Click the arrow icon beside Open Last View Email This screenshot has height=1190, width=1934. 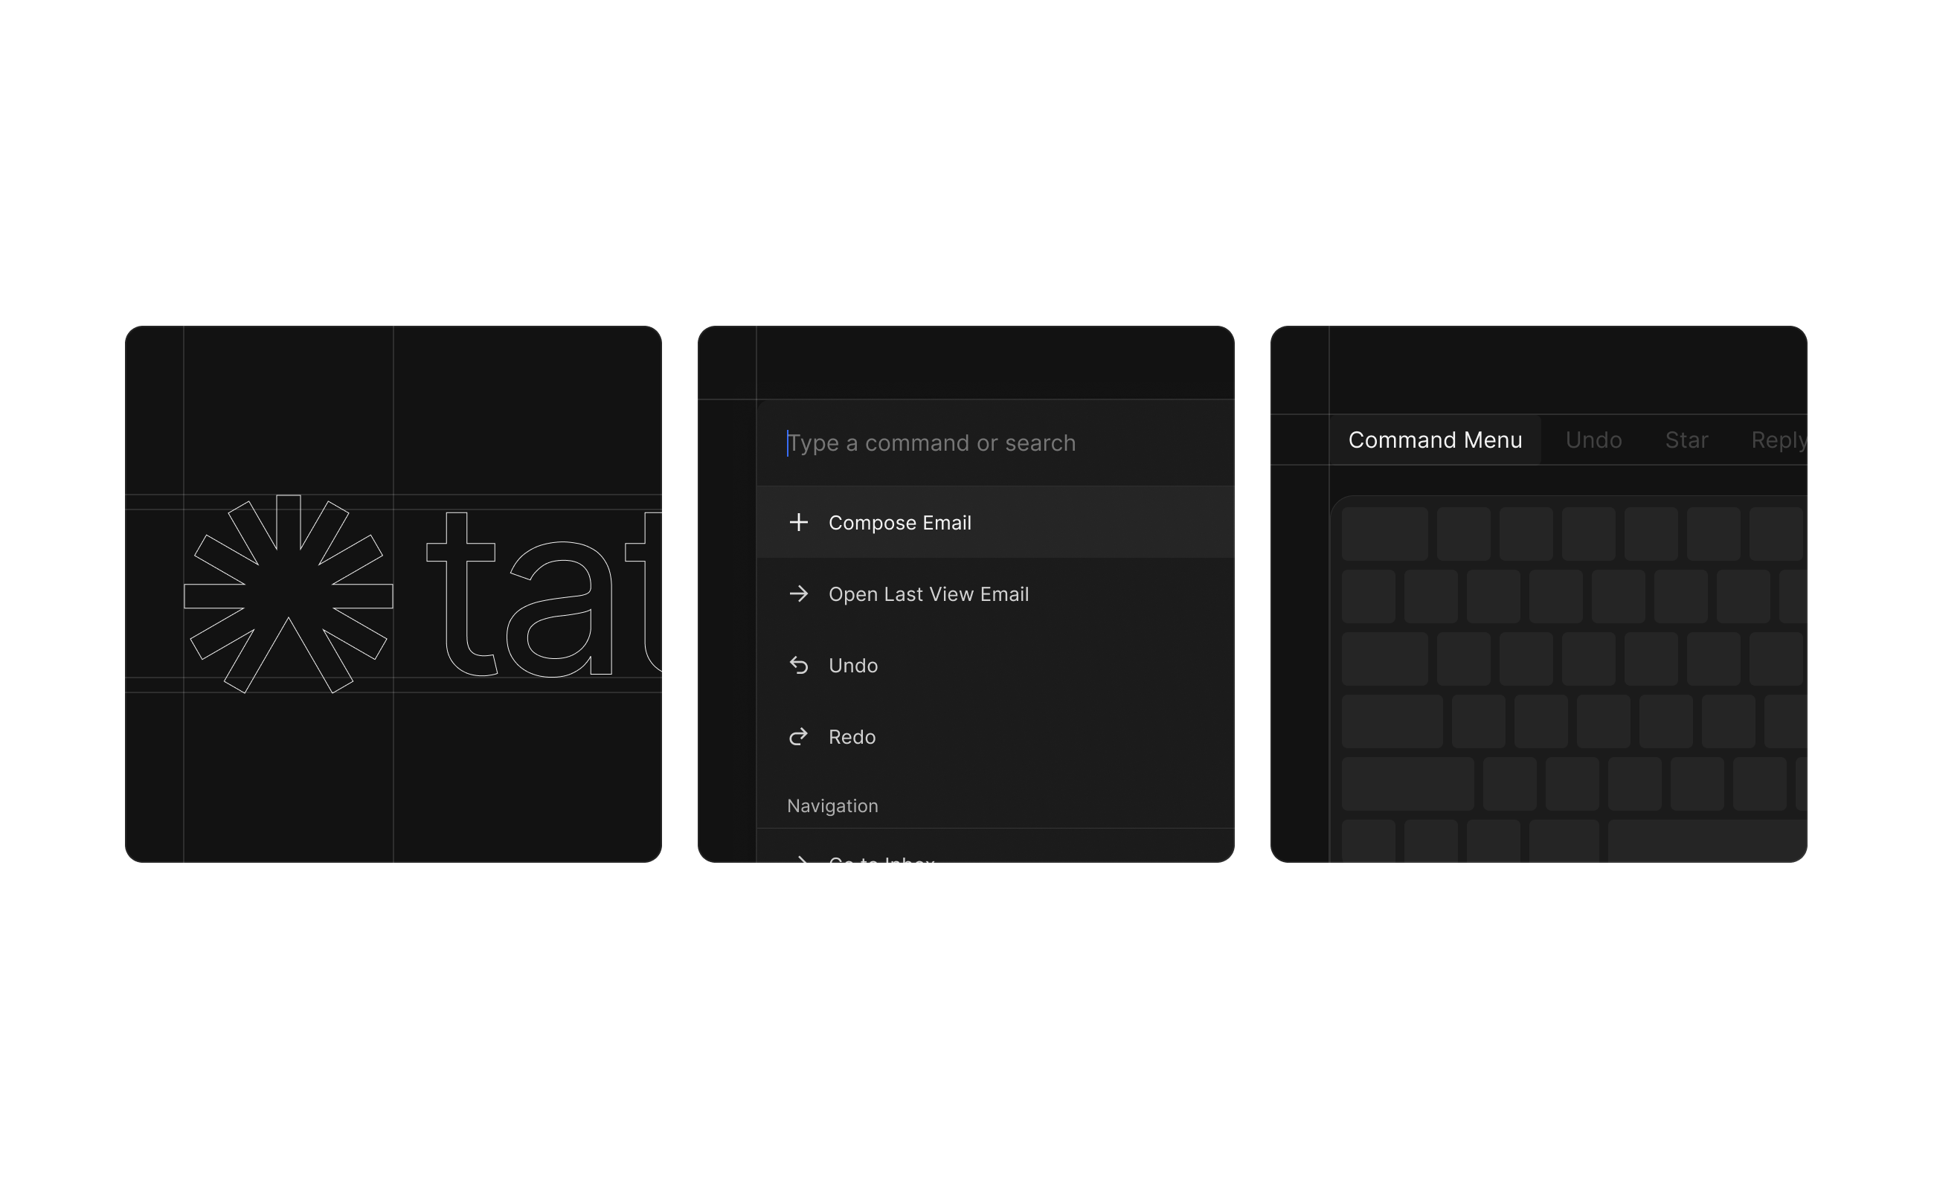pos(798,594)
